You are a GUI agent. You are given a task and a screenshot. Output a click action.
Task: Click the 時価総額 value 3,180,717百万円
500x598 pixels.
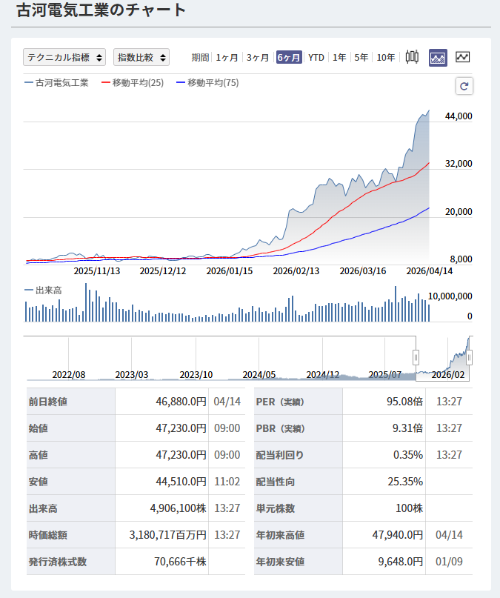click(167, 535)
